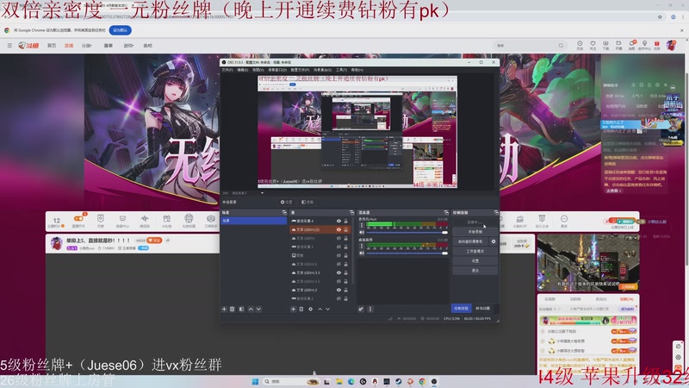
Task: Hide the 文本 (GDI+) 3 3 source
Action: click(338, 272)
